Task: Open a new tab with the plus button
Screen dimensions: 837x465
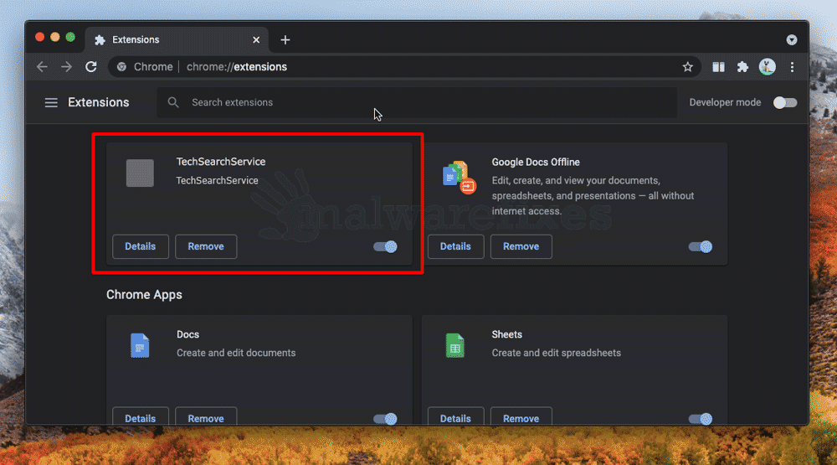Action: coord(285,39)
